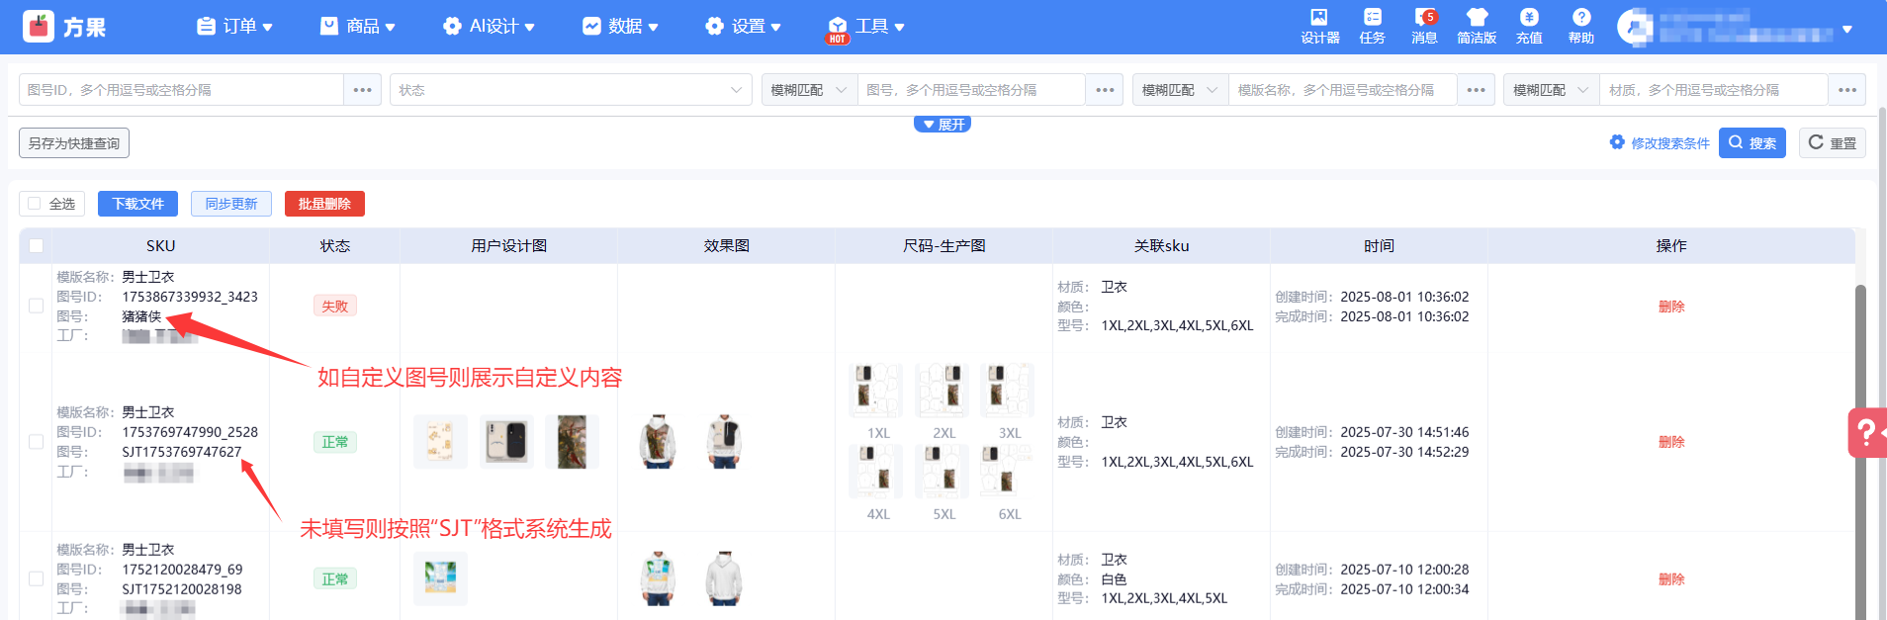Open the 状态 status dropdown

point(570,90)
